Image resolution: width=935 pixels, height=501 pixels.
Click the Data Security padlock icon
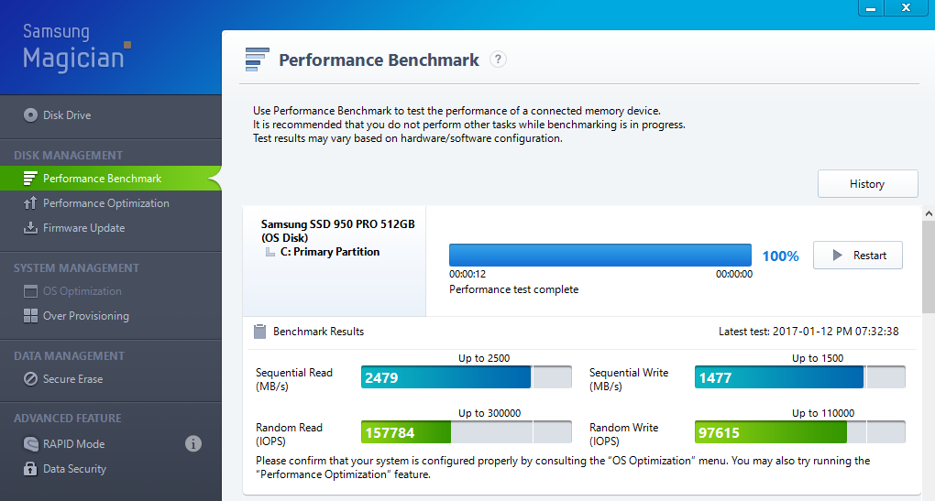tap(30, 469)
